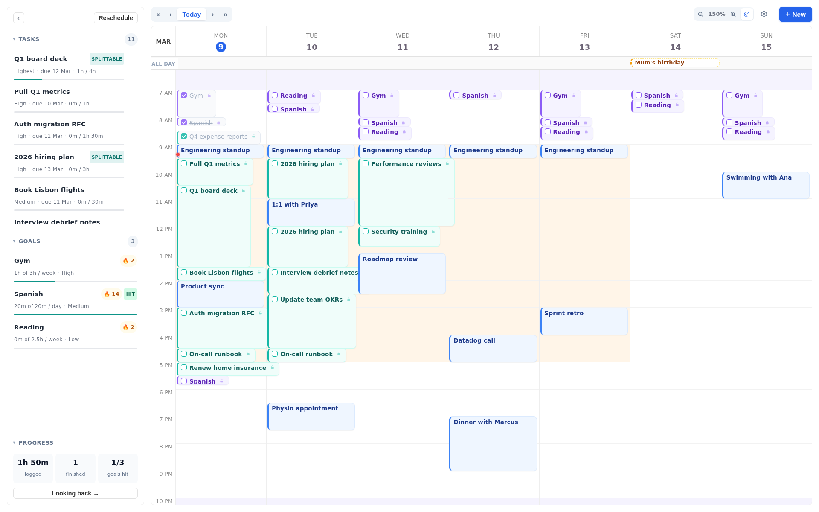Click Spanish goal progress bar
Screen dimensions: 819x512
[x=76, y=314]
